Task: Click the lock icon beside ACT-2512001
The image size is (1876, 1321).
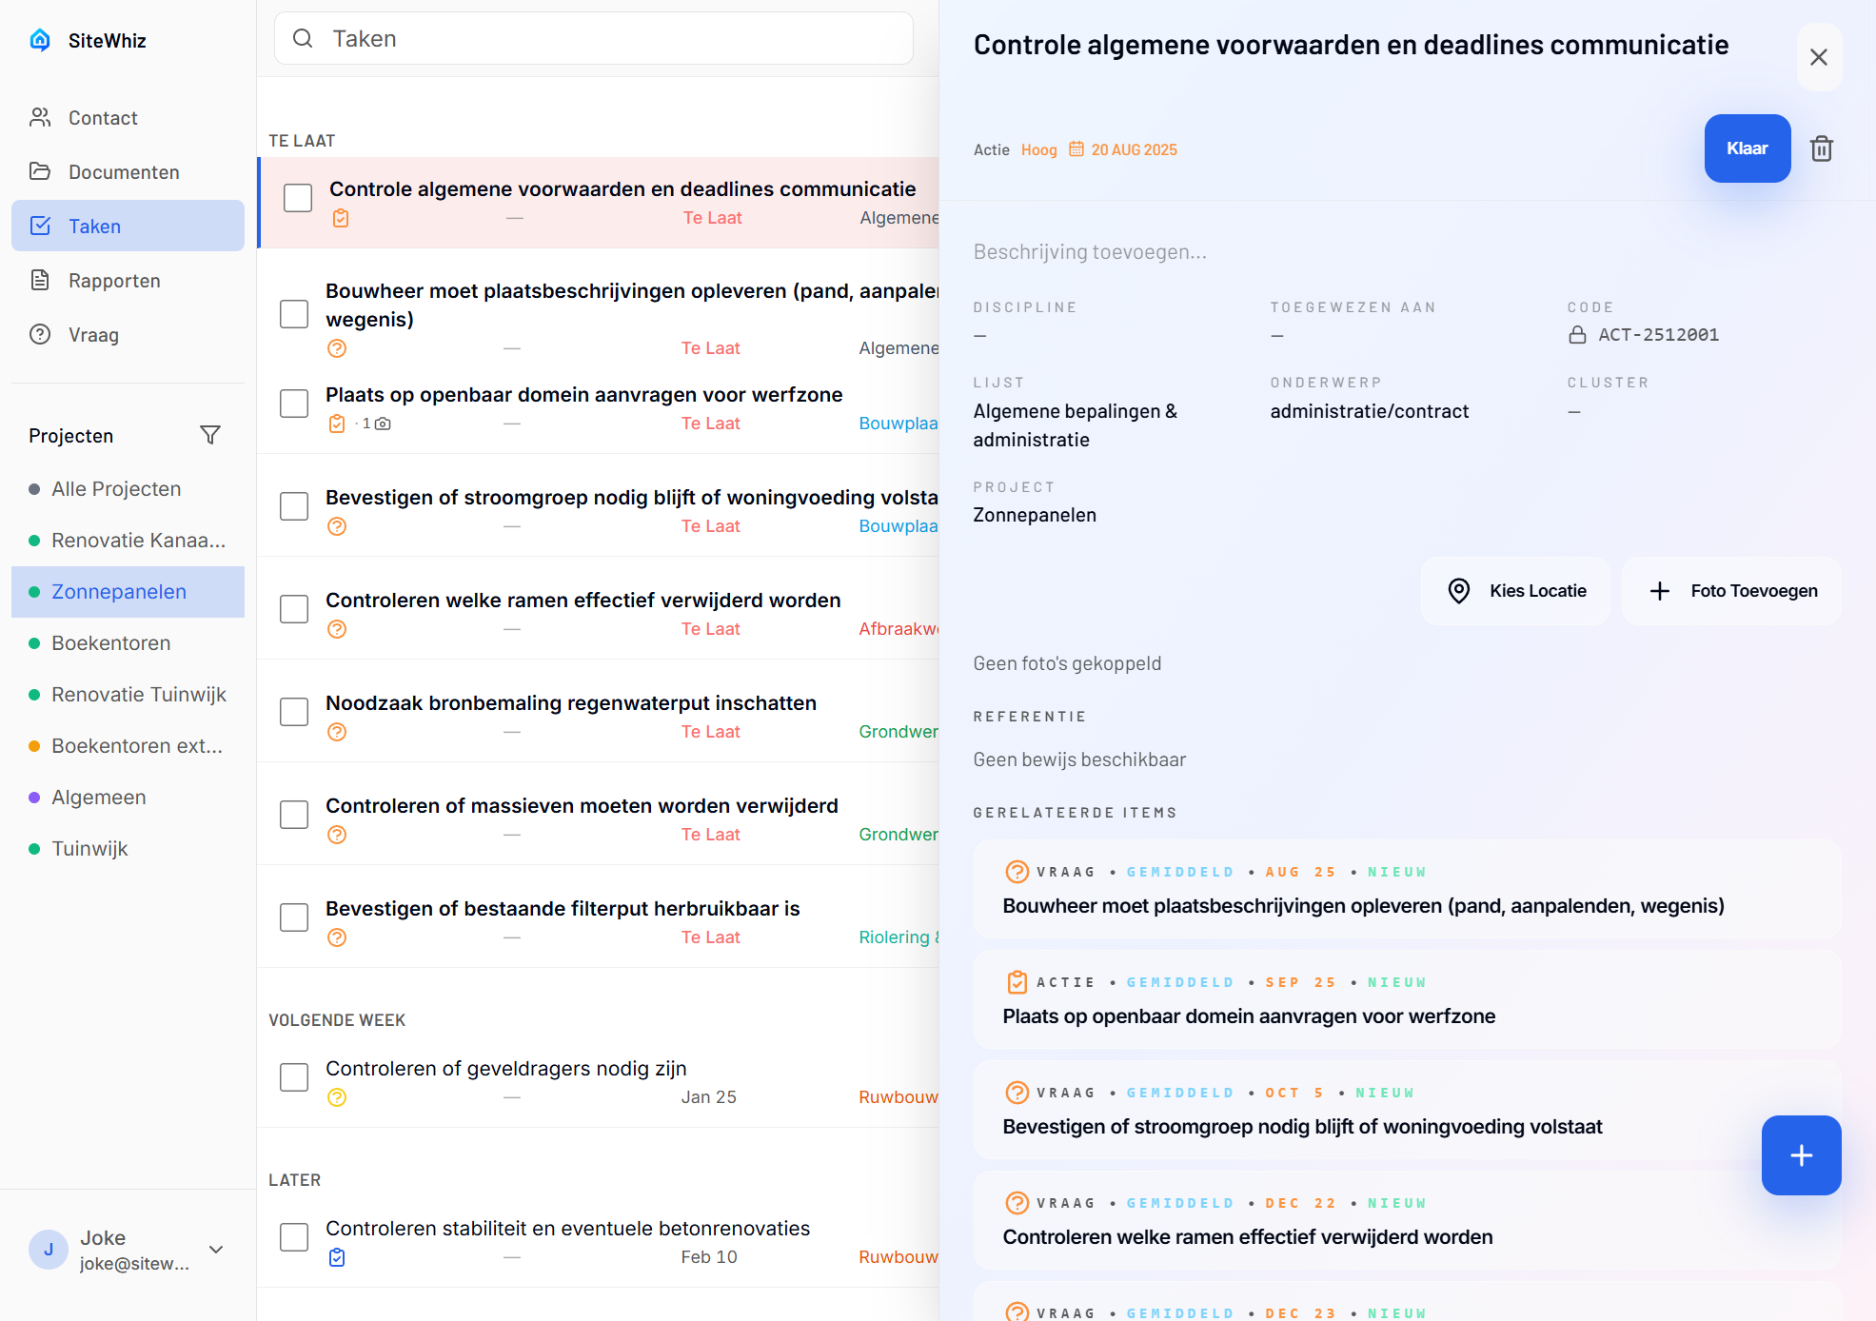Action: pyautogui.click(x=1577, y=335)
